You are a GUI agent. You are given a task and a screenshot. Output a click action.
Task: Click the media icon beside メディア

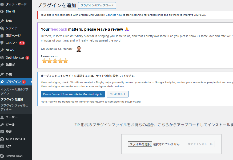click(2, 28)
